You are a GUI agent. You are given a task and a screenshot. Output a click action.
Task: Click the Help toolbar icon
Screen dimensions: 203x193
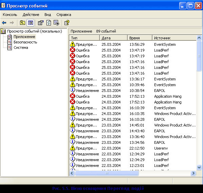(x=67, y=23)
